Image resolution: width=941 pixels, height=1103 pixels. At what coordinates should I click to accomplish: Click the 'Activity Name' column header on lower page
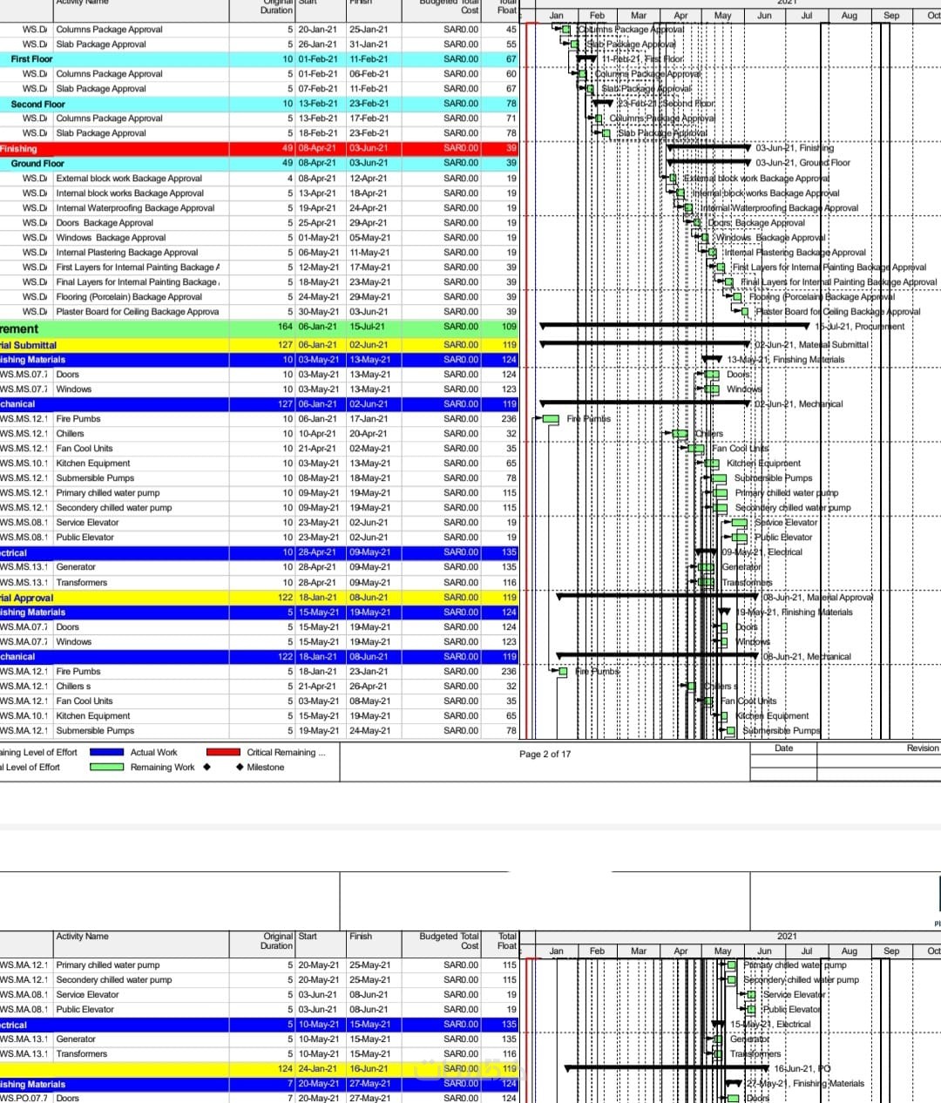(x=83, y=937)
